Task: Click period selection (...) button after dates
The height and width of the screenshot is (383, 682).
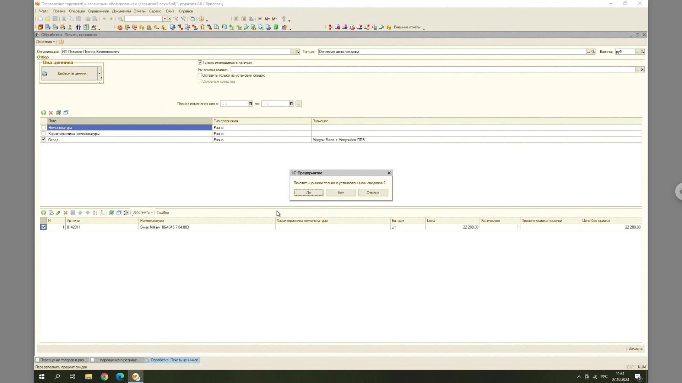Action: (298, 104)
